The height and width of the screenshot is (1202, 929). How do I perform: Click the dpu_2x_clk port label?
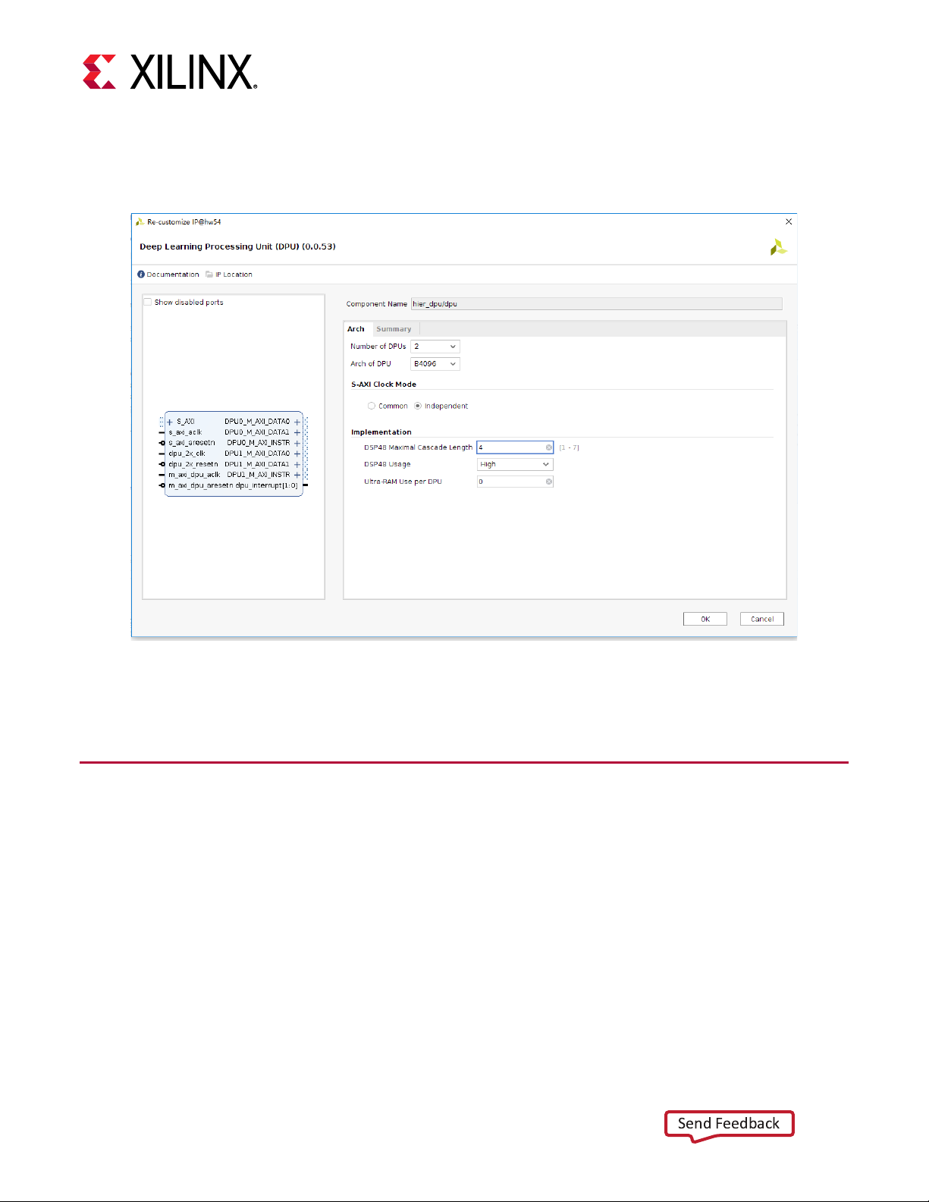pyautogui.click(x=187, y=453)
